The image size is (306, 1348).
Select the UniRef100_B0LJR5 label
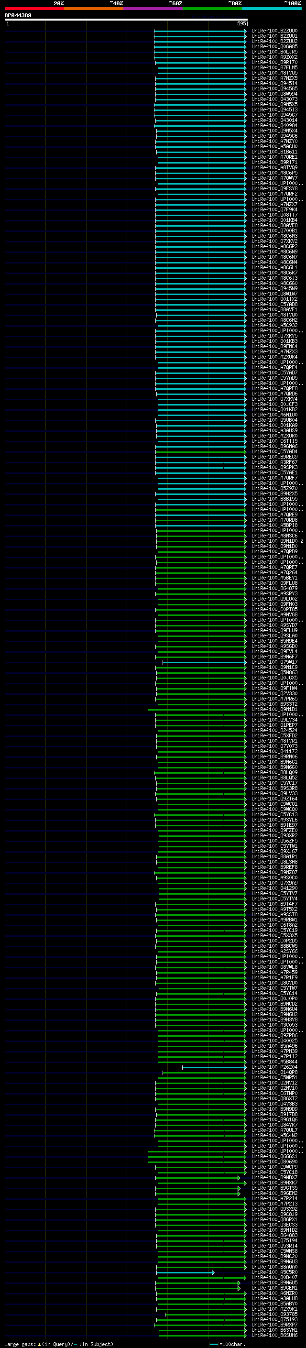coord(274,52)
